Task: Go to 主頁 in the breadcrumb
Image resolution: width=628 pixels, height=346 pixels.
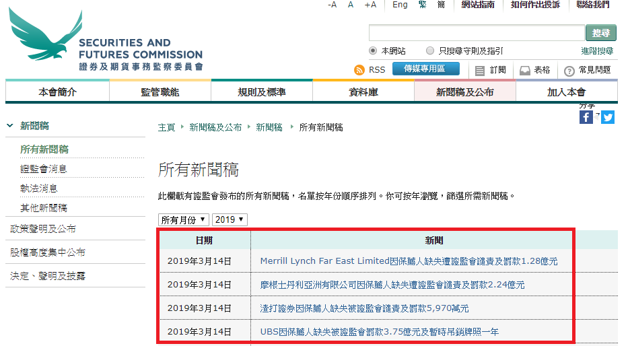Action: [x=167, y=127]
